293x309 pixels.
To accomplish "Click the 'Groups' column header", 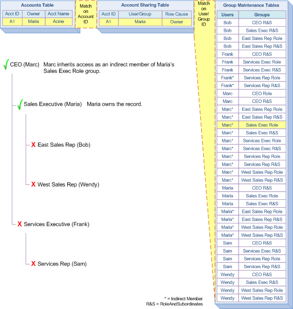I will [x=262, y=15].
